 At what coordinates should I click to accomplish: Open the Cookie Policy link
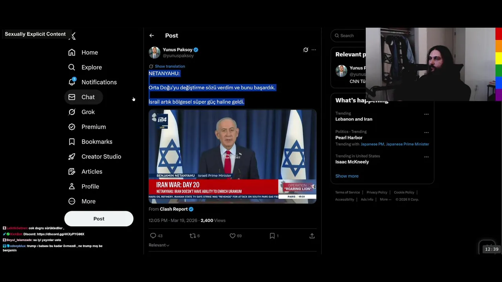(404, 192)
